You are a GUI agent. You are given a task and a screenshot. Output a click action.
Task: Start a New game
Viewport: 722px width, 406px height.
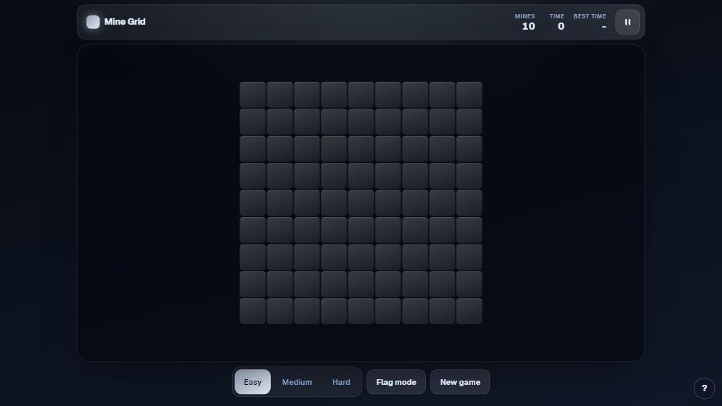pyautogui.click(x=460, y=382)
